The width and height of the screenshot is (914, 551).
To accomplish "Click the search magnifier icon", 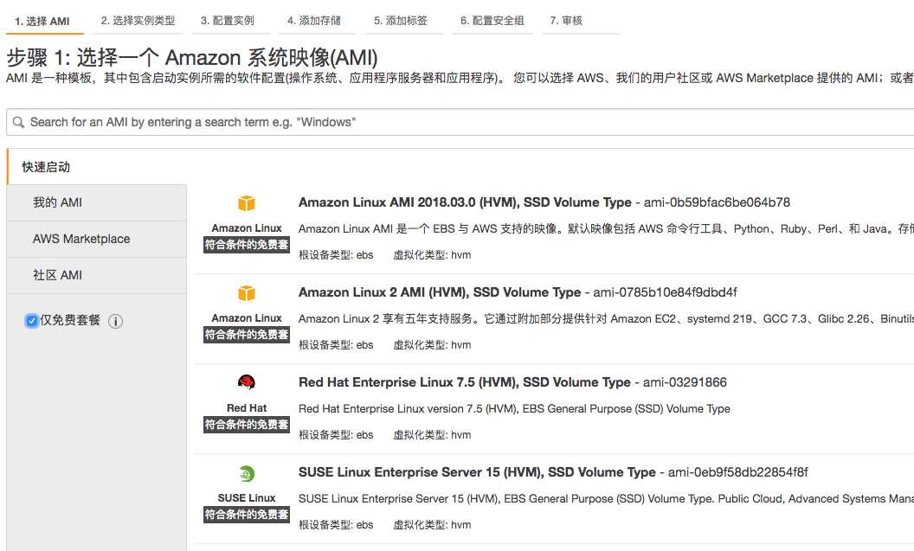I will 19,122.
